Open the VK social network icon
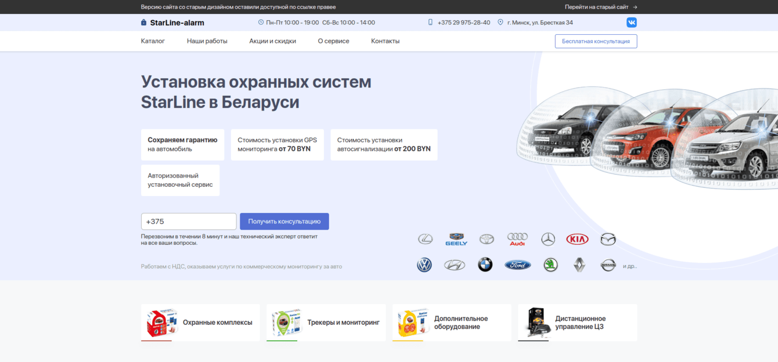 pos(631,23)
